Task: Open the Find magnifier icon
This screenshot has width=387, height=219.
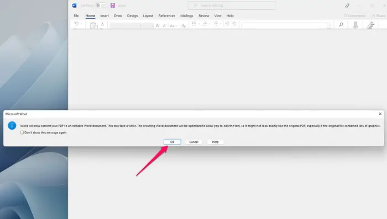Action: coord(341,25)
